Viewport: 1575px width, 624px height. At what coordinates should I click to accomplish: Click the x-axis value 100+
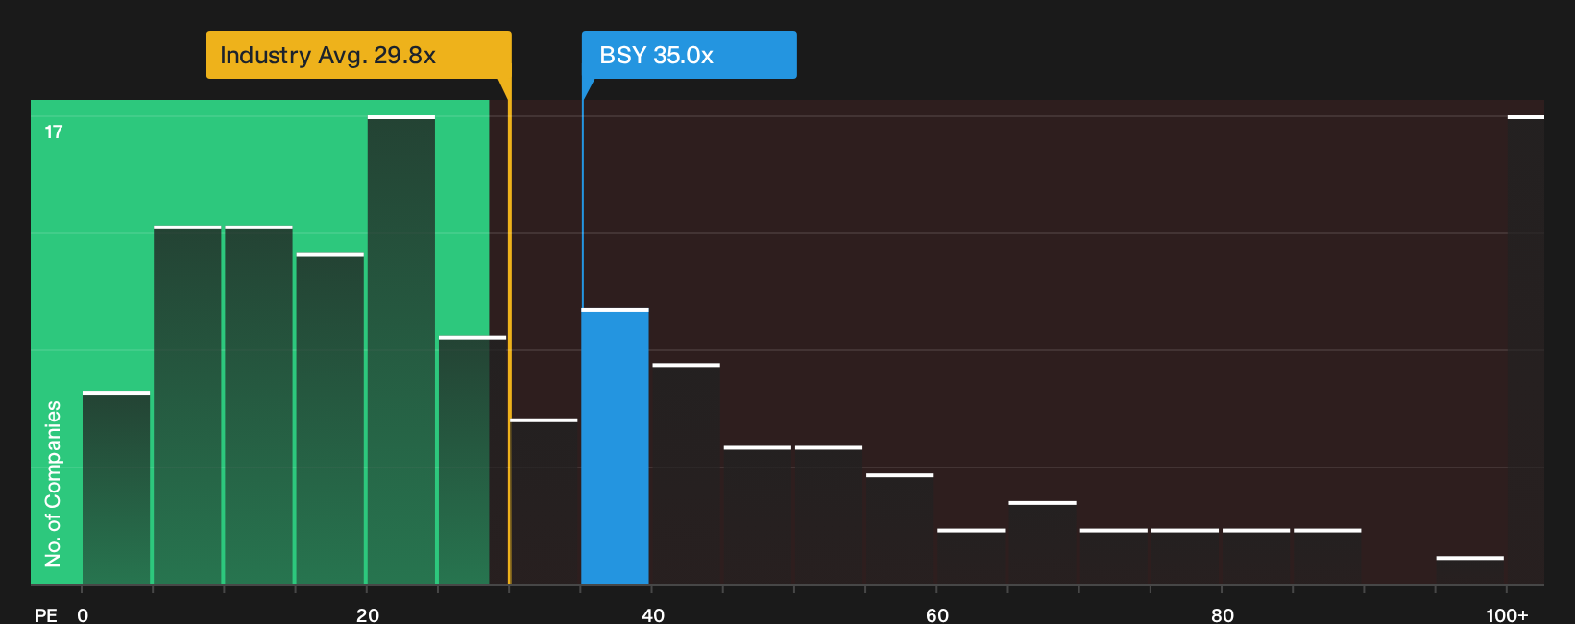coord(1507,614)
